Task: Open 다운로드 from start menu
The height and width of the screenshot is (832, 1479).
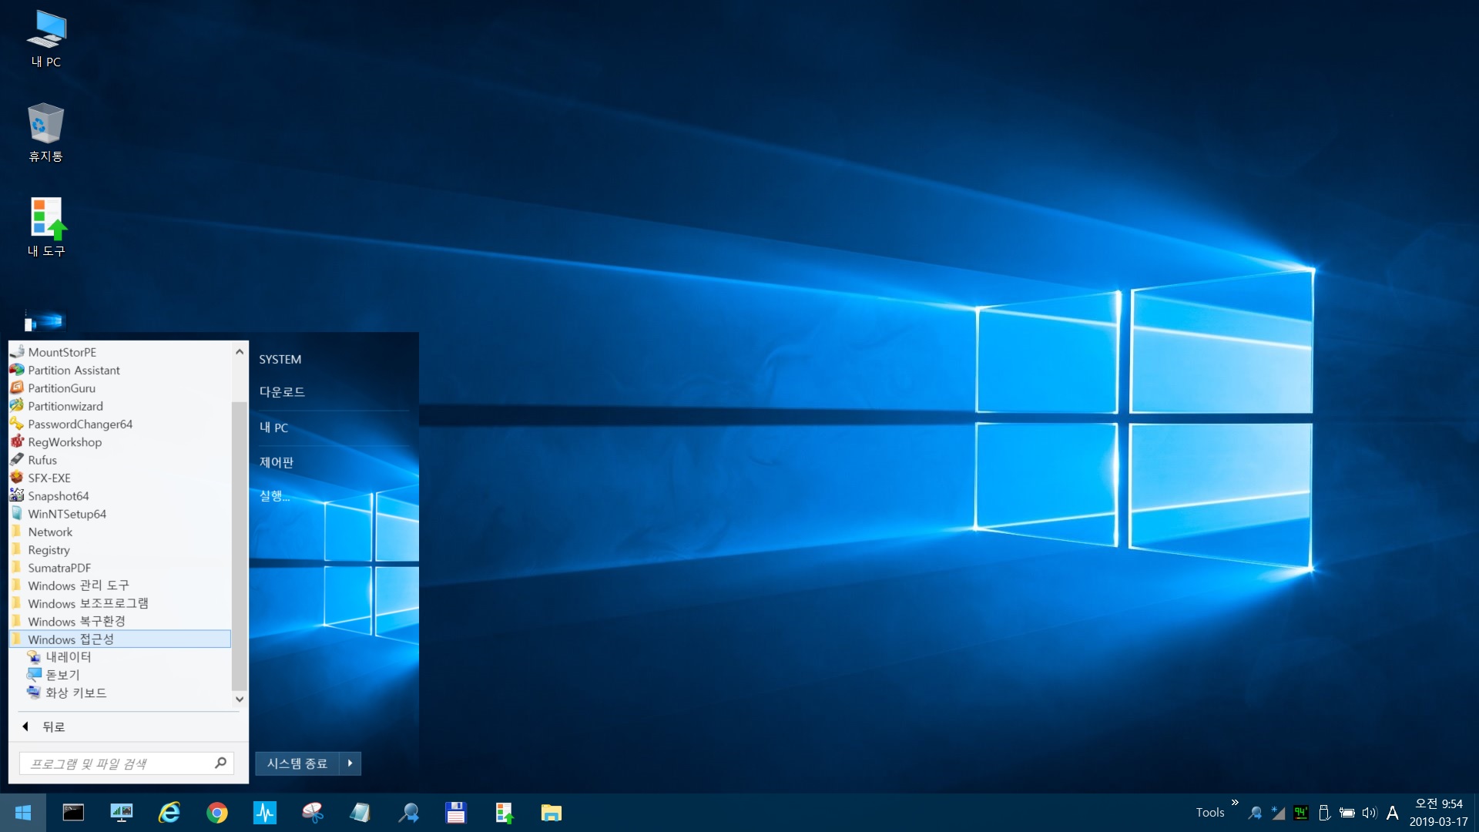Action: coord(282,392)
